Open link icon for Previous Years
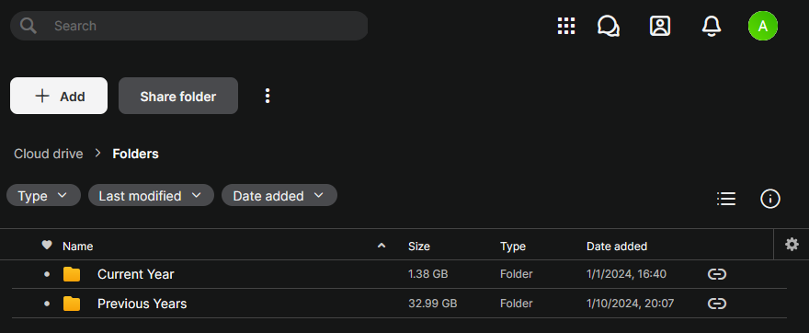This screenshot has height=333, width=809. (717, 304)
